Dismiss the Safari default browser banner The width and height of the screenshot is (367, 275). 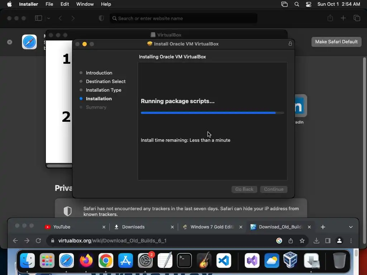[10, 42]
